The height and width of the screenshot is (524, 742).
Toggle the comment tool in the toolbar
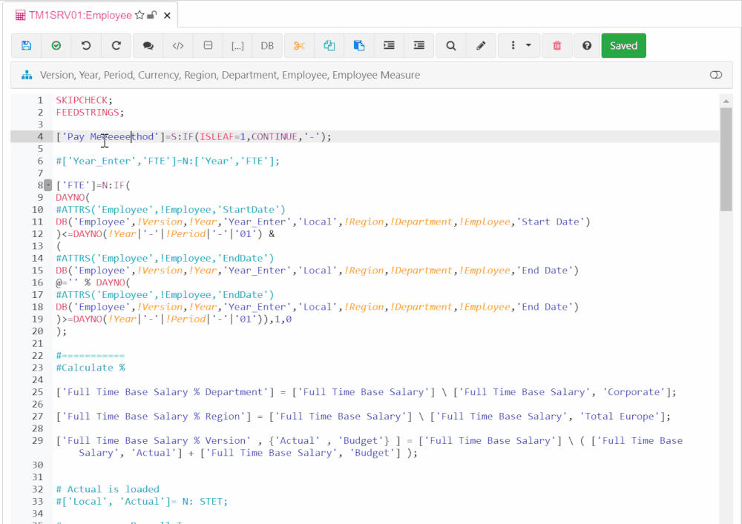(x=148, y=45)
